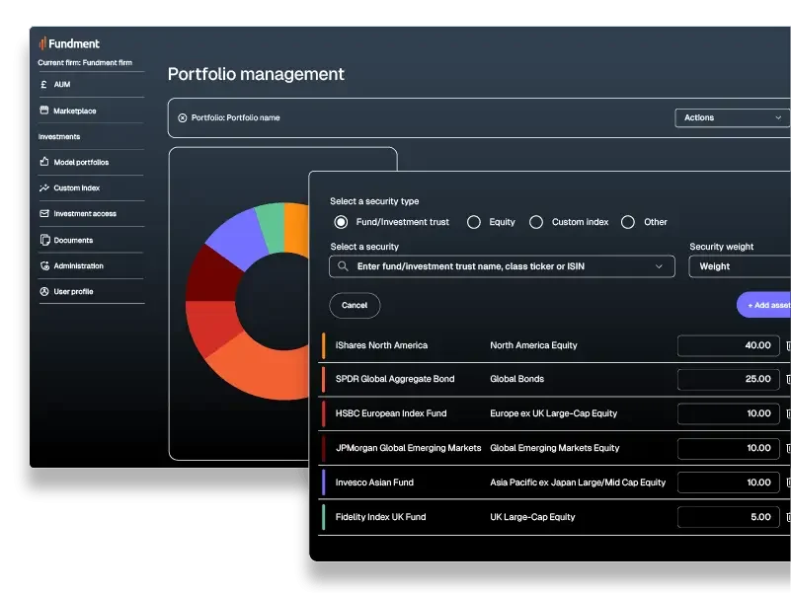Image resolution: width=791 pixels, height=593 pixels.
Task: Edit Invesco Asian Fund weight field
Action: (x=729, y=482)
